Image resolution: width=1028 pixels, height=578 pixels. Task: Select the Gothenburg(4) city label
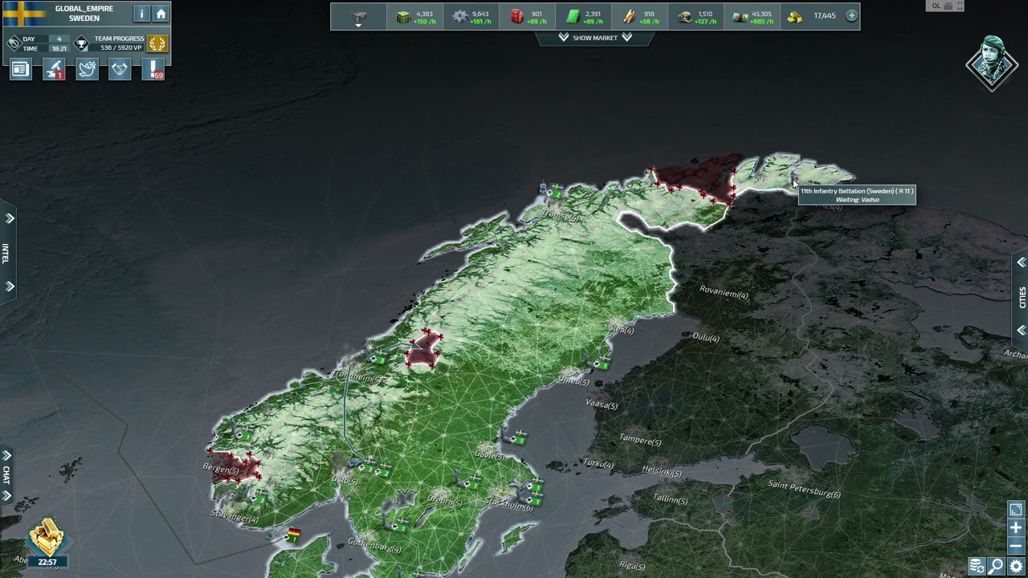pyautogui.click(x=374, y=545)
